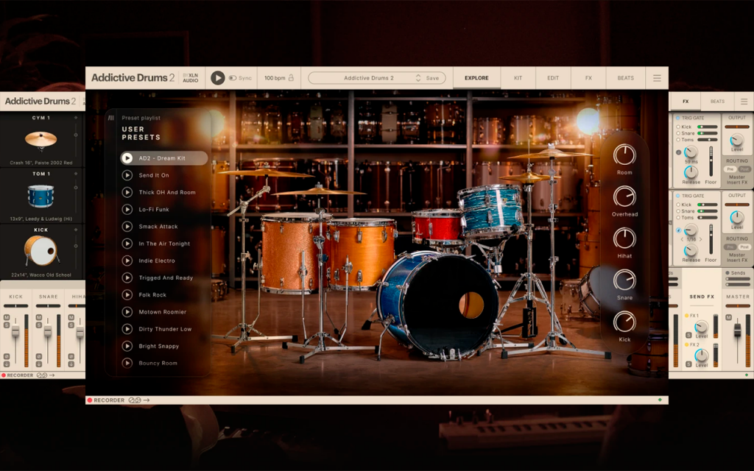Open the Addictive Drums 2 preset selector arrows
Image resolution: width=754 pixels, height=471 pixels.
418,78
